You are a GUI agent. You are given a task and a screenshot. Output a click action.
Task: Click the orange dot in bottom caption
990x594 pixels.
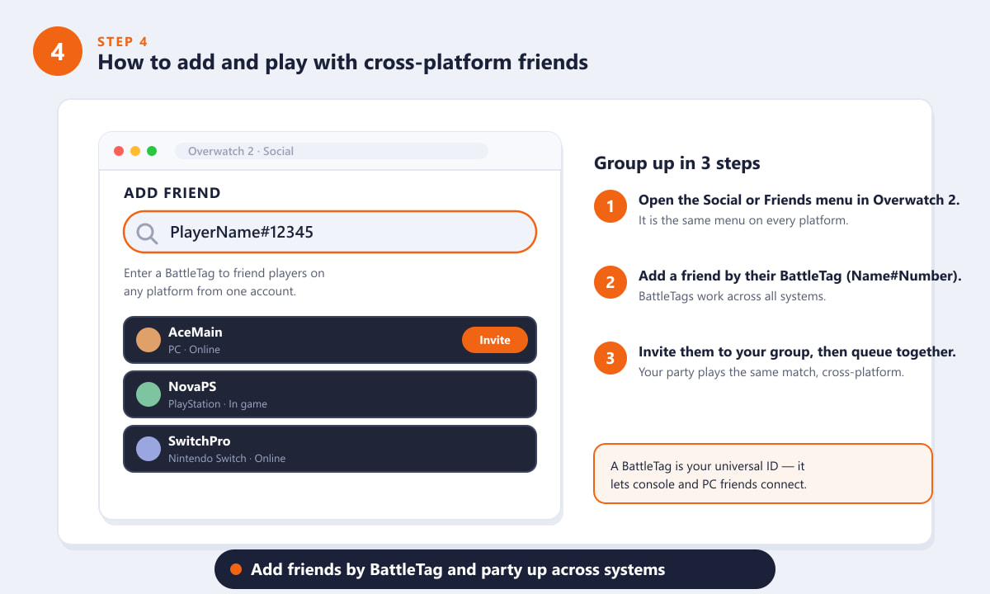[236, 569]
